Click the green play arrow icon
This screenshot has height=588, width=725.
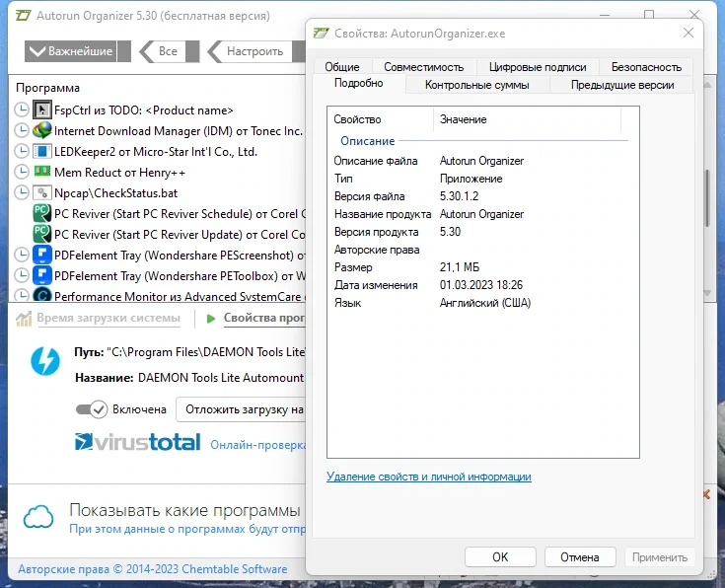(x=211, y=319)
